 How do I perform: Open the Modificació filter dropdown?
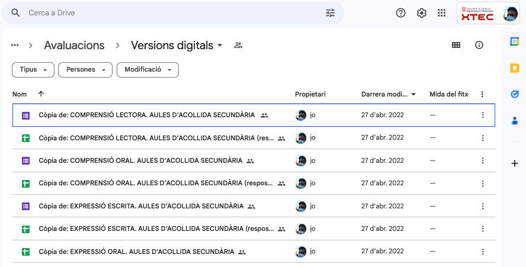[147, 70]
